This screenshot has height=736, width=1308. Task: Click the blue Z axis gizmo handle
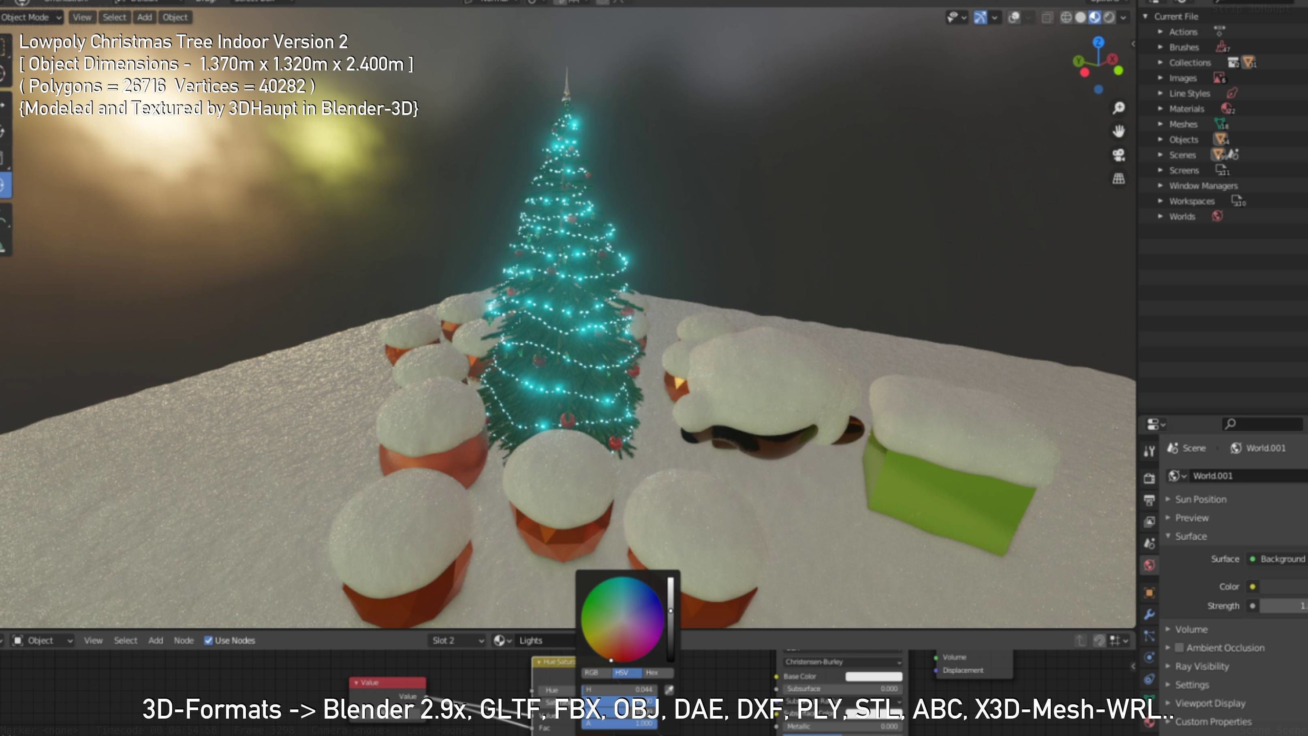pyautogui.click(x=1098, y=42)
